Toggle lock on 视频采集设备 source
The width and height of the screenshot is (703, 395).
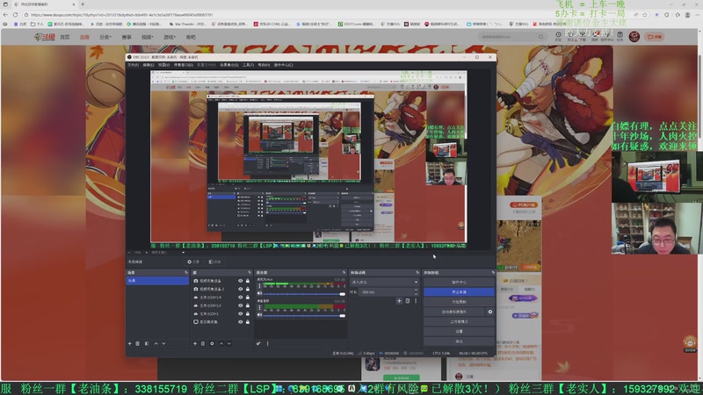tap(248, 281)
